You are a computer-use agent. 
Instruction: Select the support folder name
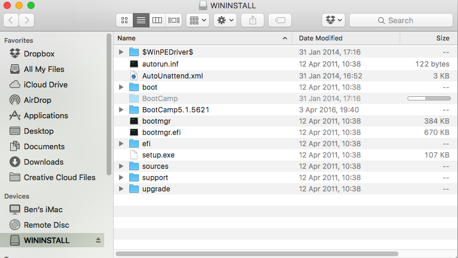pyautogui.click(x=155, y=177)
